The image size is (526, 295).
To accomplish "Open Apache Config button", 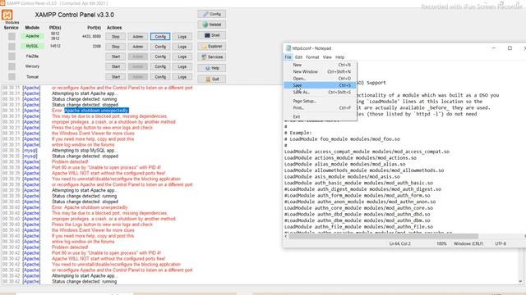I will (160, 36).
